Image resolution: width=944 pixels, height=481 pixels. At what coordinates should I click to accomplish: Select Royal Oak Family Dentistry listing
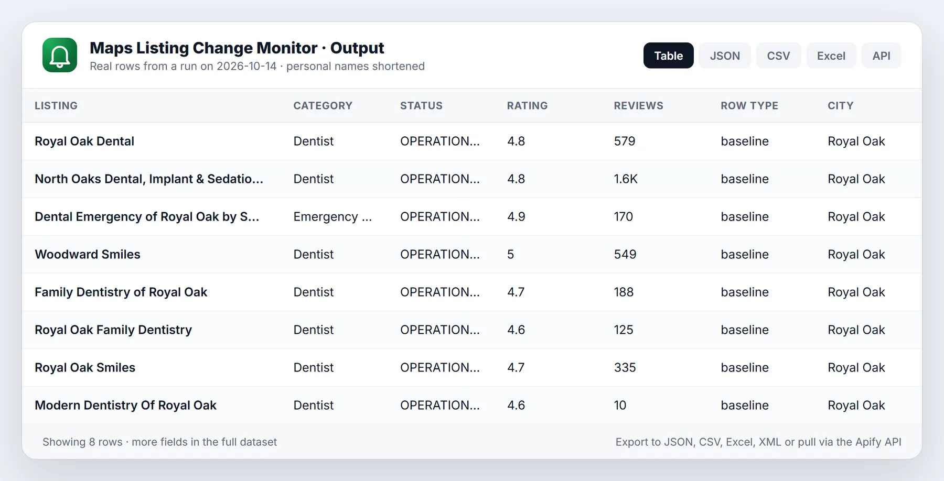113,330
